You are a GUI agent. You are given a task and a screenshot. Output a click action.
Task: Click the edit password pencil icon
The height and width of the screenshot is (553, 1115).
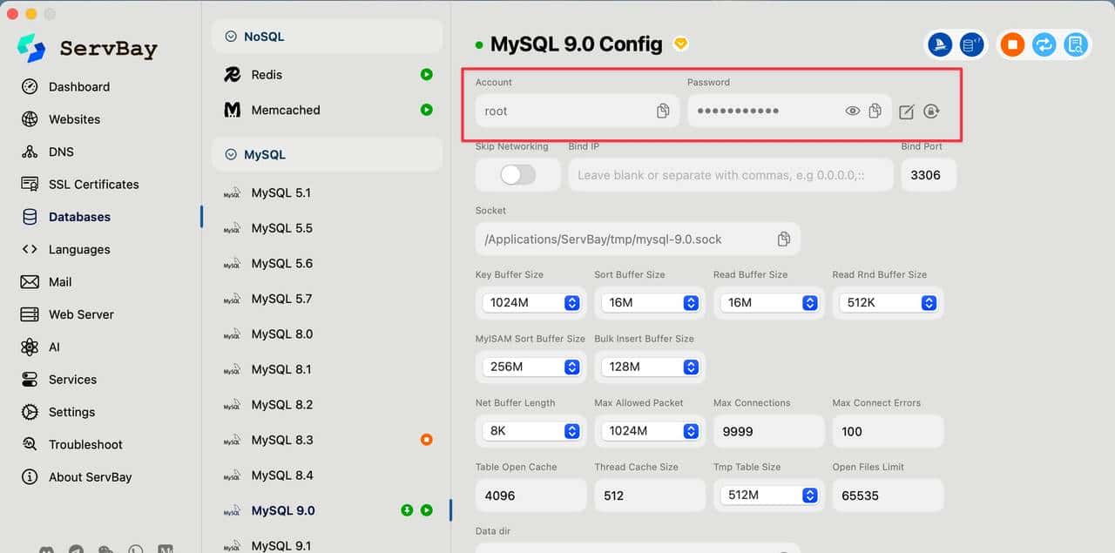point(907,111)
